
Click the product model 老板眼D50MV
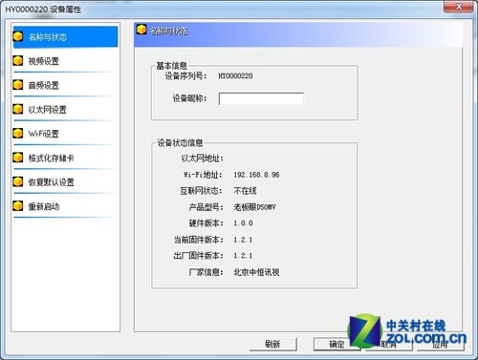click(x=254, y=207)
